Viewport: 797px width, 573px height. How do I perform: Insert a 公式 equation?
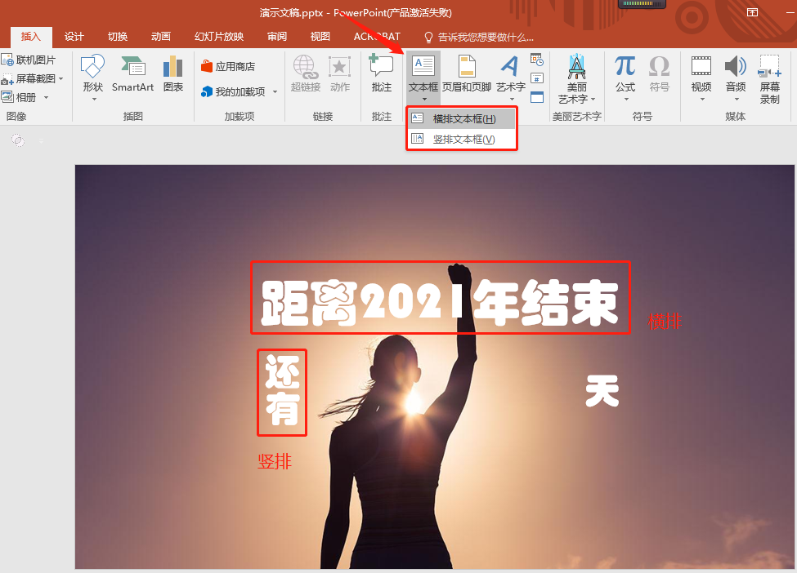pos(625,74)
